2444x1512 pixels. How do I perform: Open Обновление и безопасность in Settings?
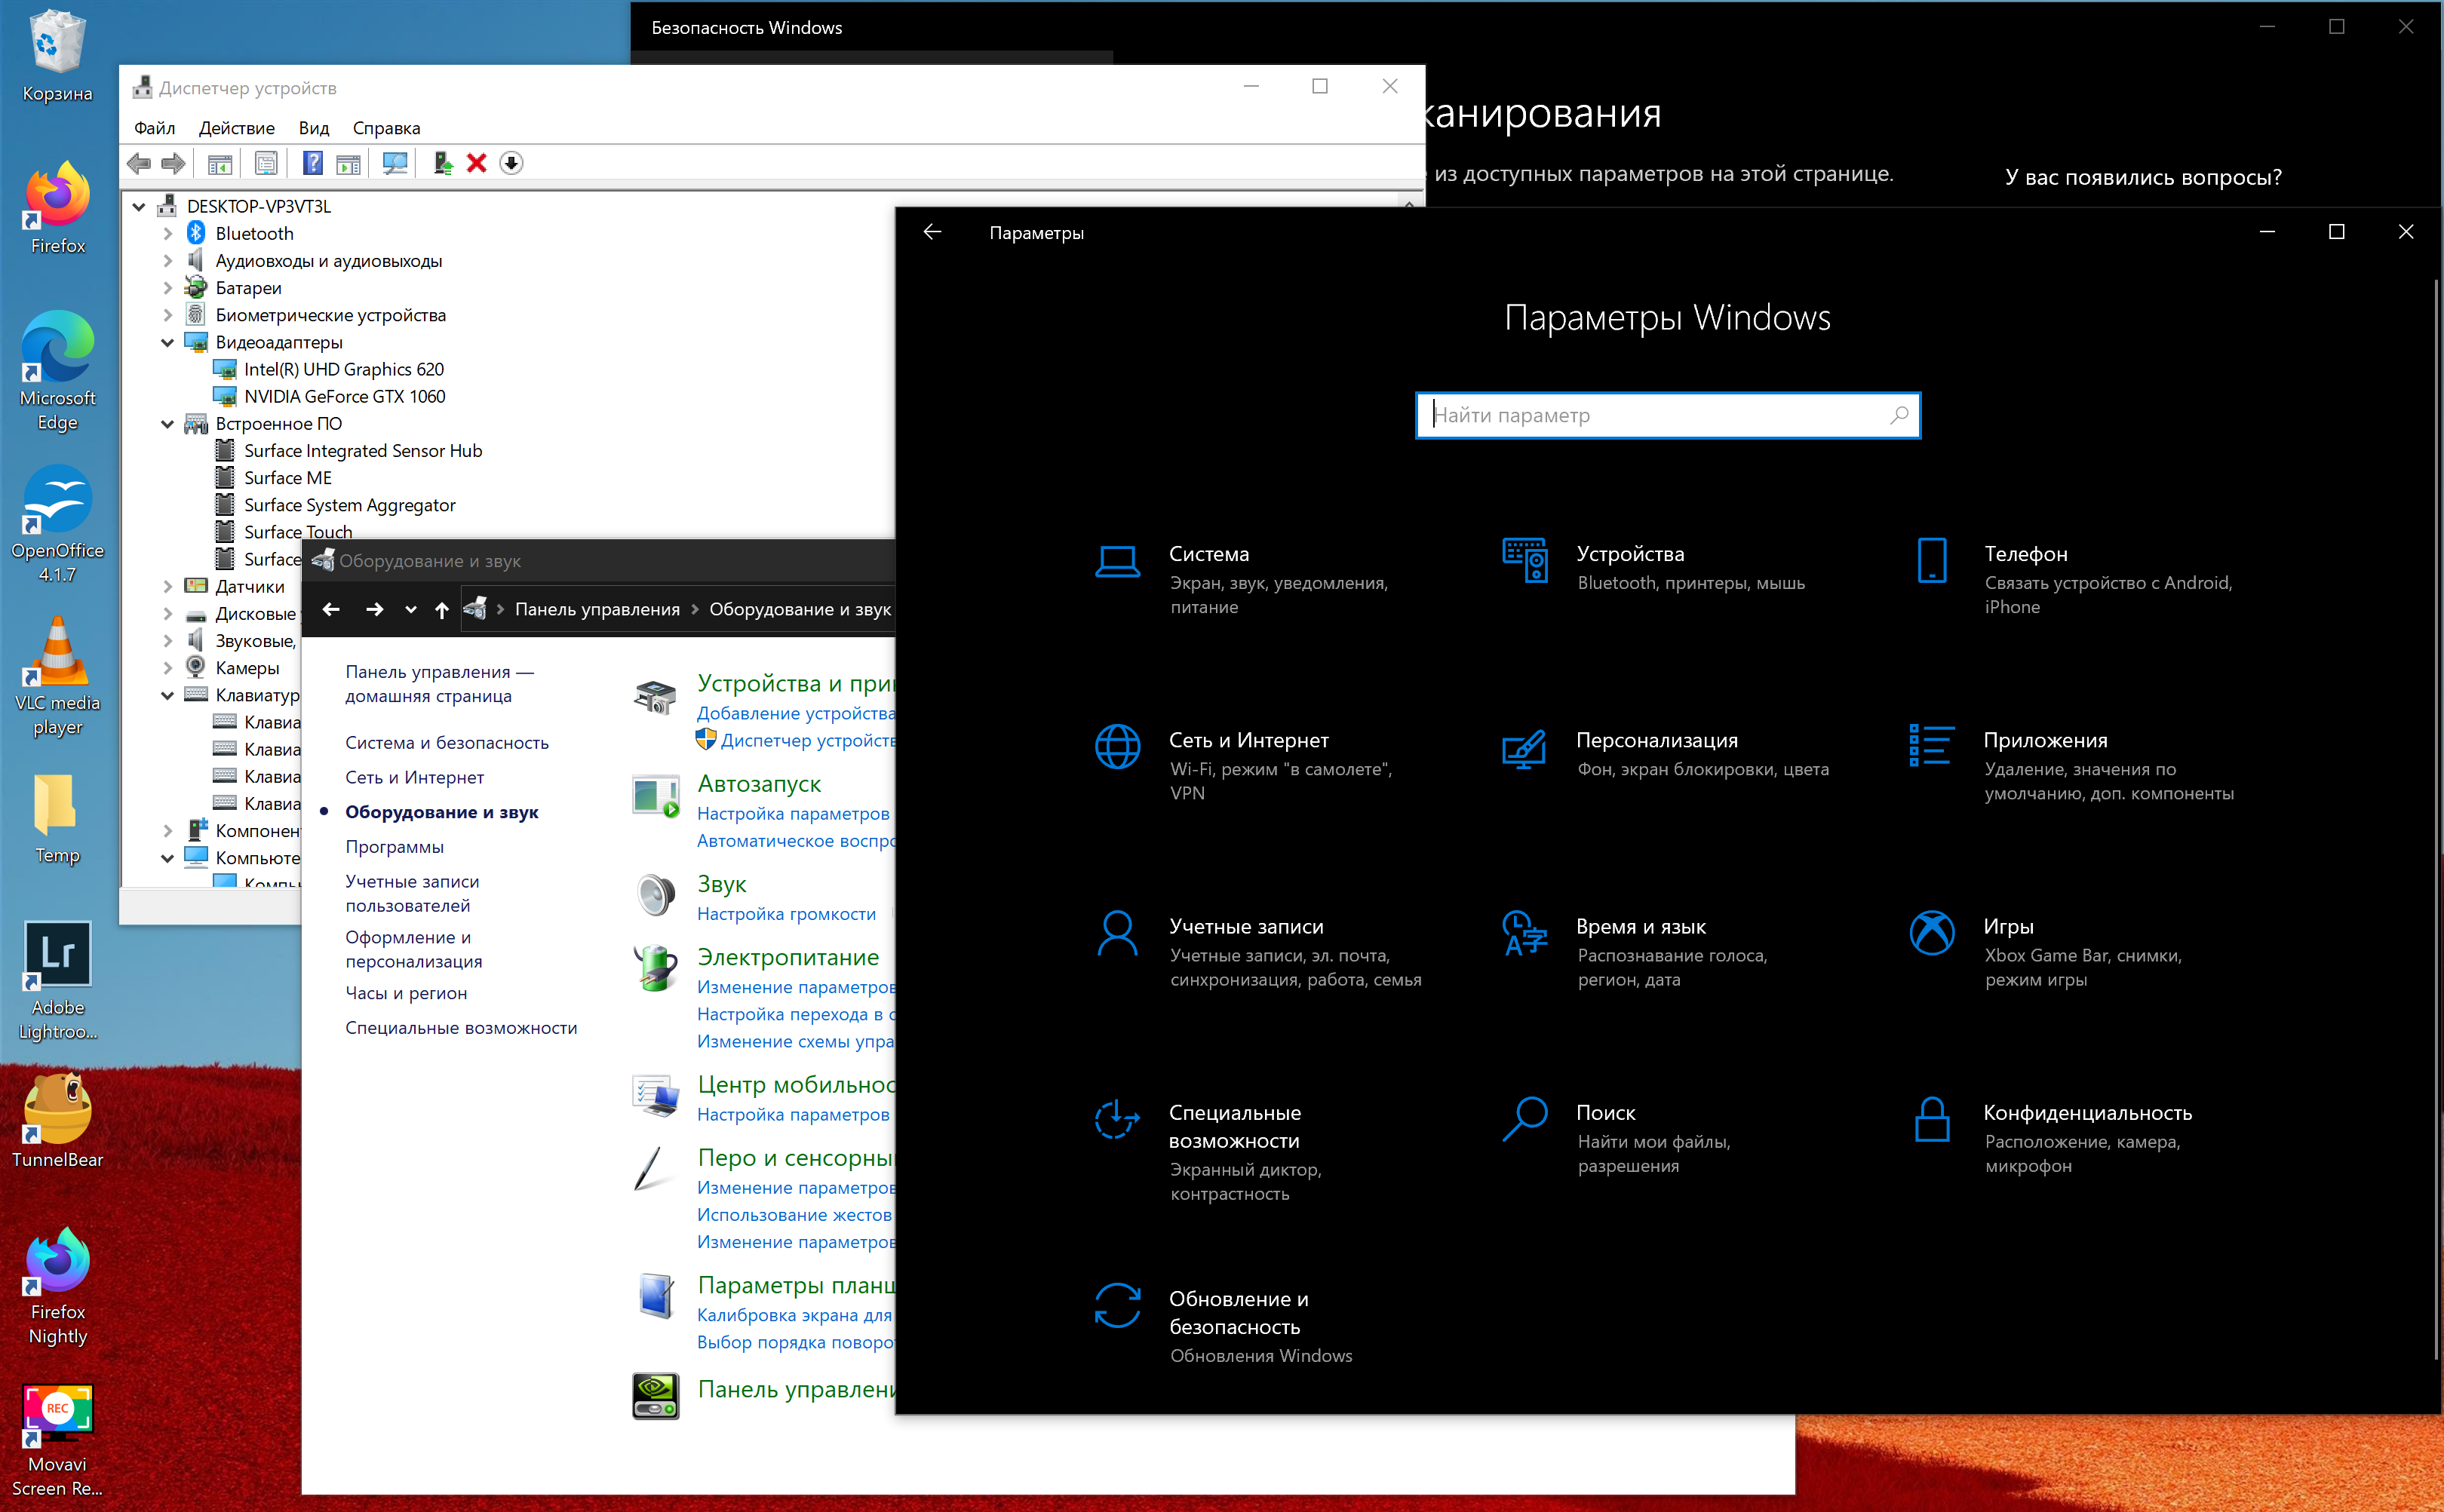pos(1225,1325)
